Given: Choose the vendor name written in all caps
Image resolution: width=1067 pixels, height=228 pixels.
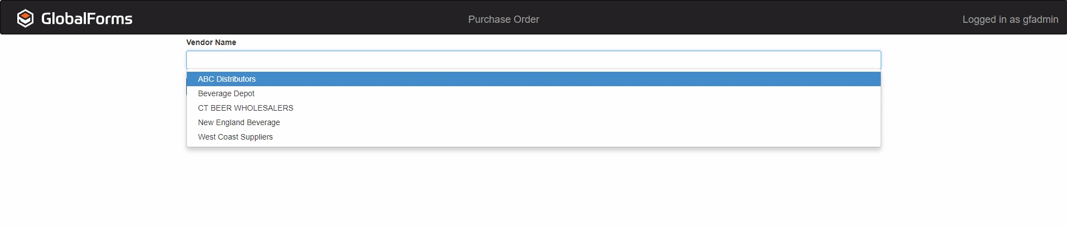Looking at the screenshot, I should [245, 108].
